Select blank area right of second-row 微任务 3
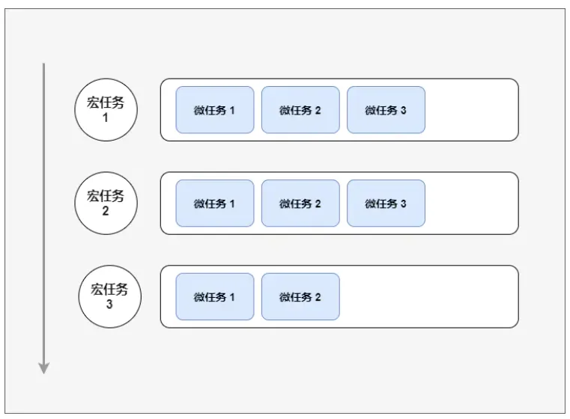This screenshot has height=419, width=570. click(472, 203)
